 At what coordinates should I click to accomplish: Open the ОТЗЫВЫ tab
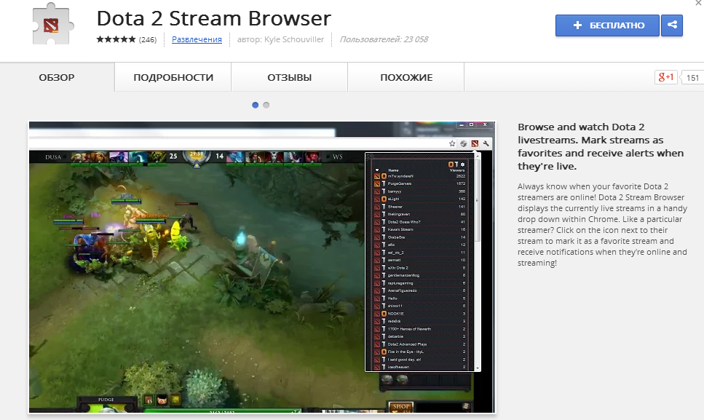point(289,77)
